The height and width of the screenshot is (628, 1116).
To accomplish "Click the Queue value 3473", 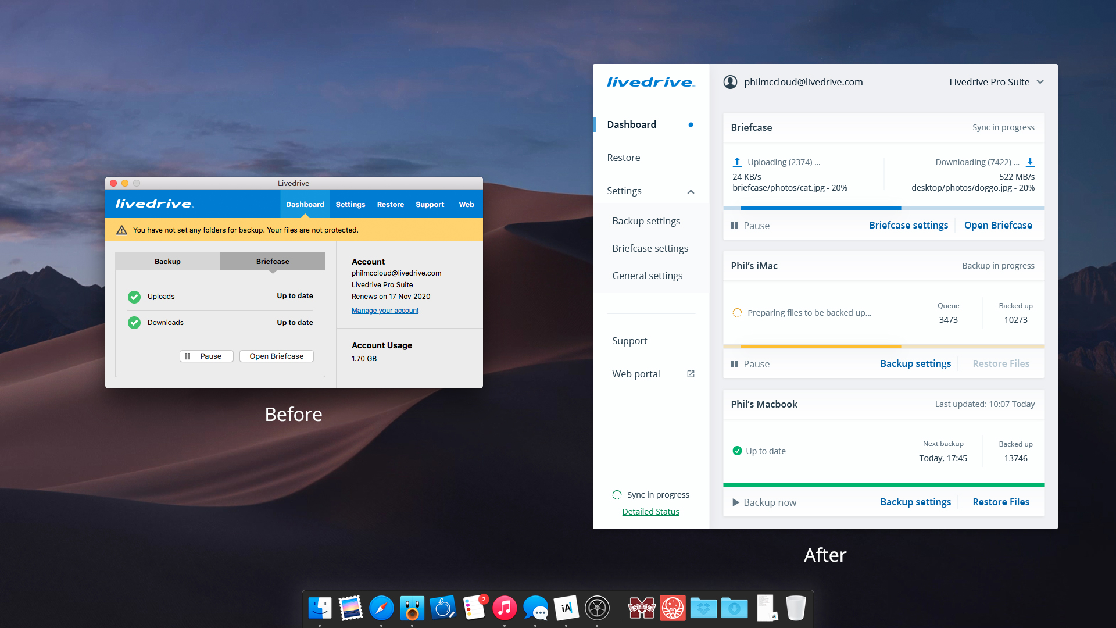I will pos(948,320).
